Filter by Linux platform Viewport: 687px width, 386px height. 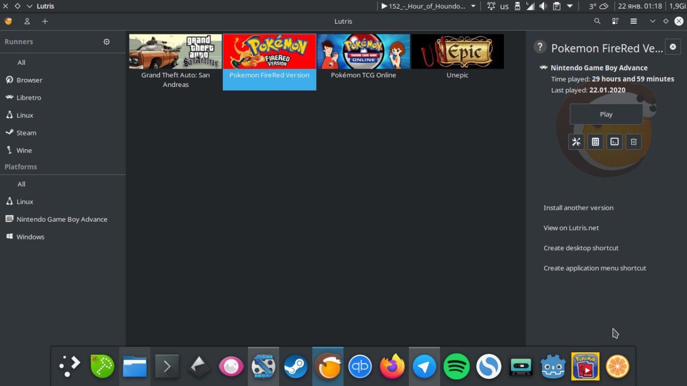(63, 201)
